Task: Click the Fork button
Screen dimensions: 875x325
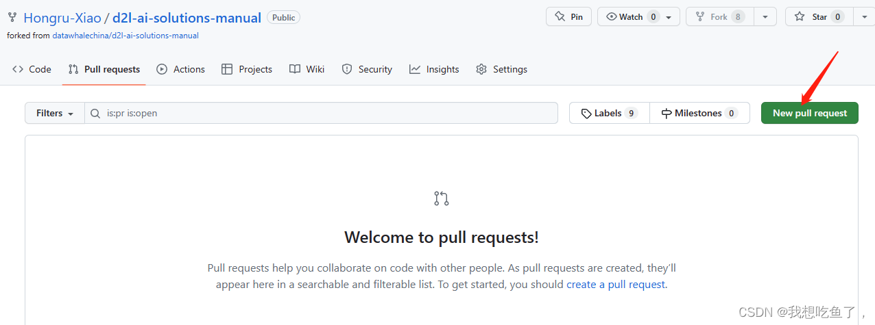Action: pyautogui.click(x=719, y=17)
